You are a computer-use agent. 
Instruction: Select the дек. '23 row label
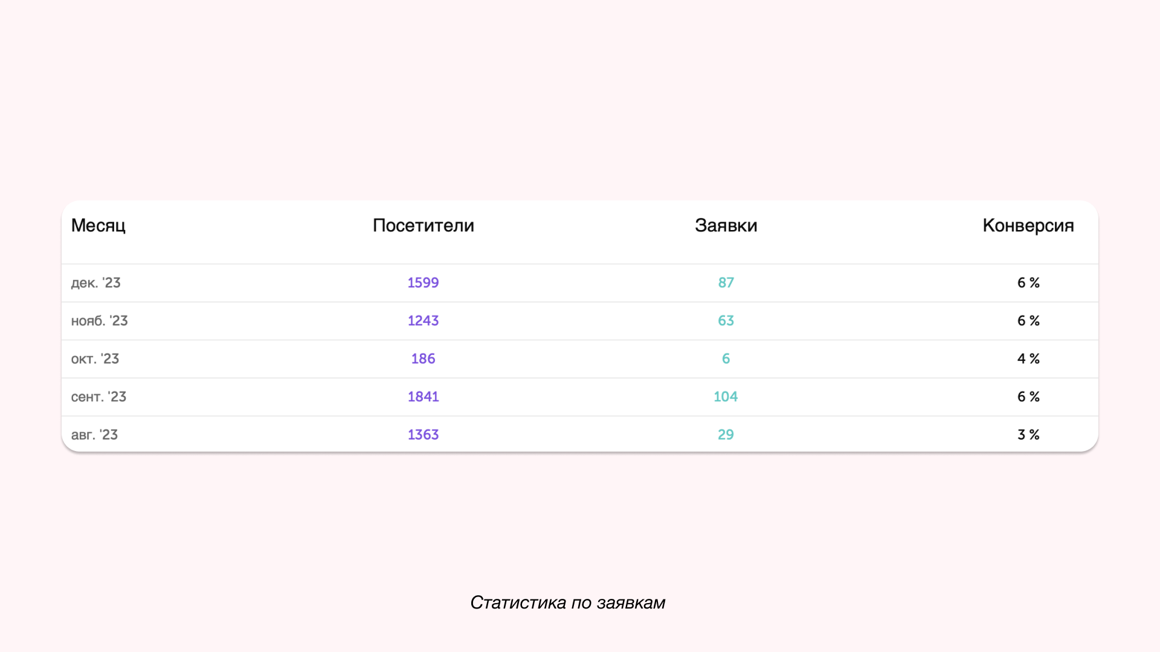pos(96,283)
